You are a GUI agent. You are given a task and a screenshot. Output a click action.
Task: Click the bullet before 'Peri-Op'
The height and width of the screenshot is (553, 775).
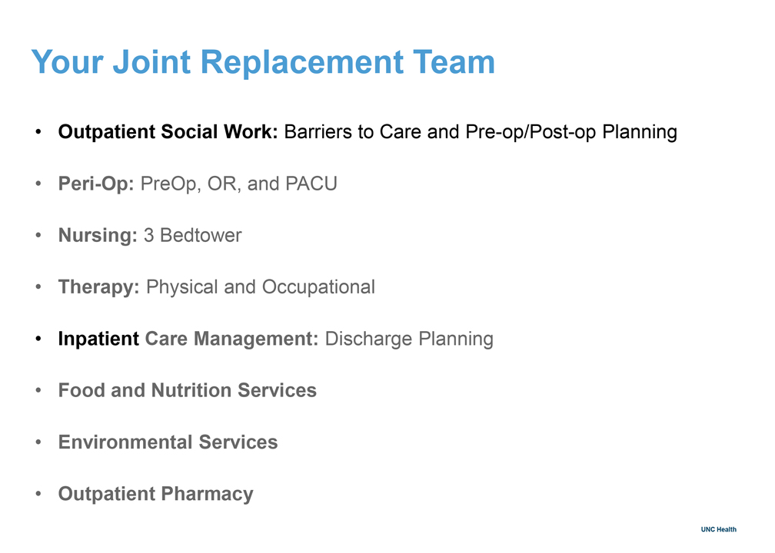pyautogui.click(x=38, y=184)
